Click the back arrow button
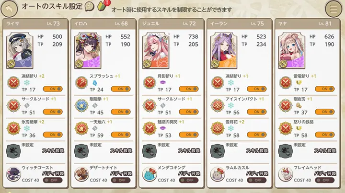The image size is (345, 193). 9,9
